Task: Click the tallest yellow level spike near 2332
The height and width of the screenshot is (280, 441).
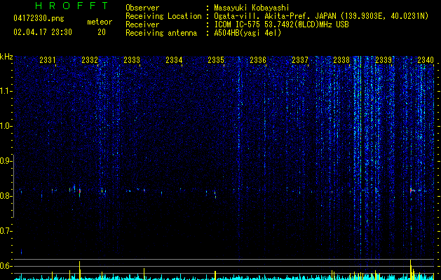Action: (80, 270)
